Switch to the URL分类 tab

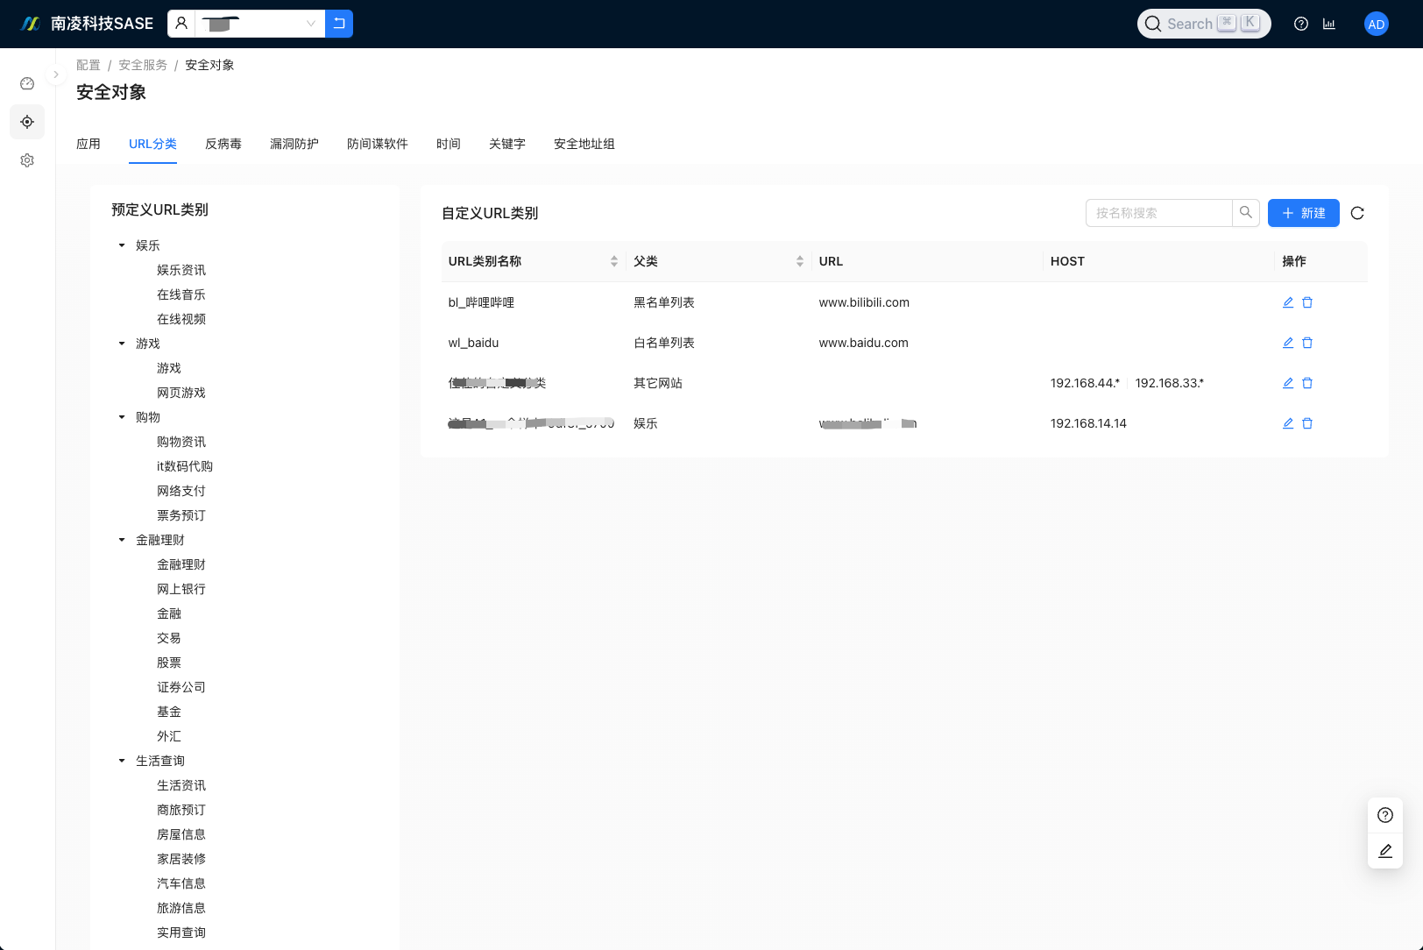(152, 144)
